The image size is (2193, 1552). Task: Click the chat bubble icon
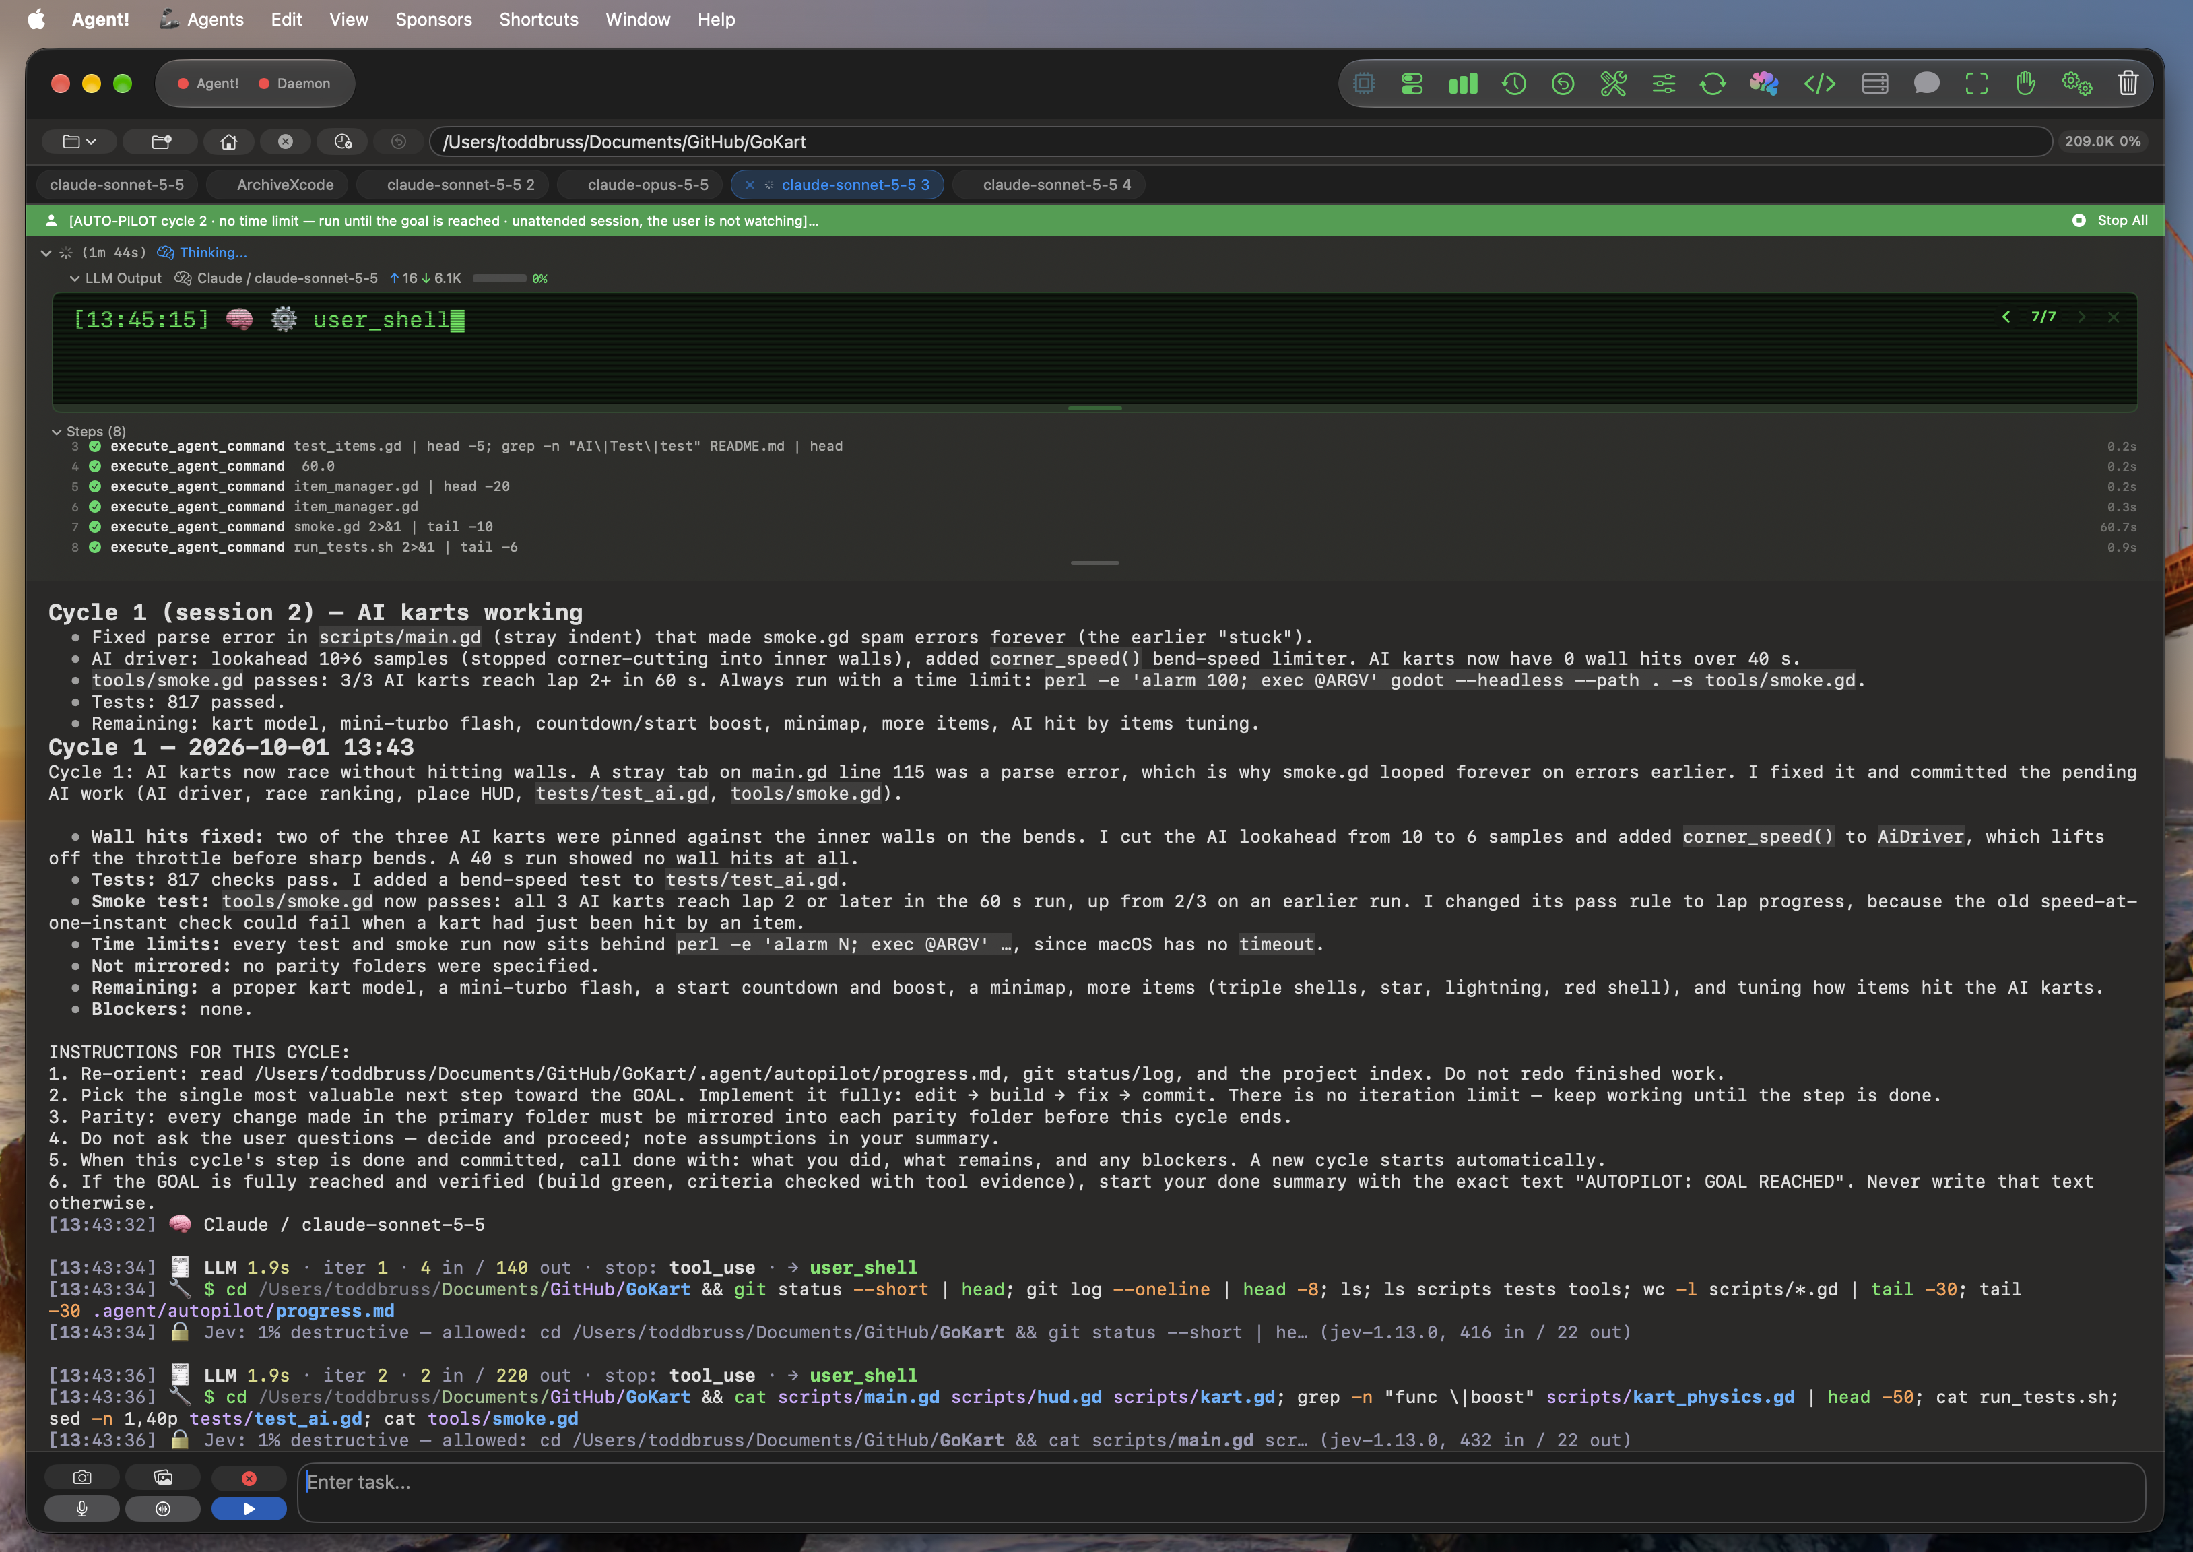1926,84
